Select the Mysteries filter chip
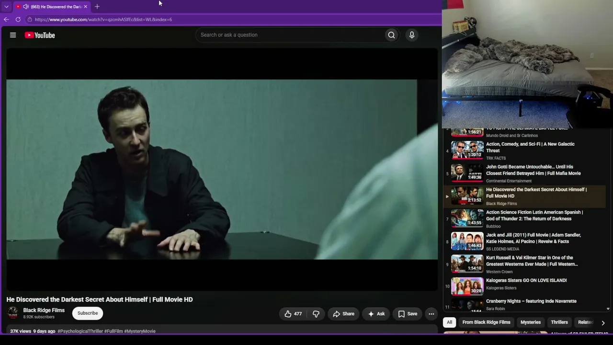The width and height of the screenshot is (613, 345). pos(530,322)
